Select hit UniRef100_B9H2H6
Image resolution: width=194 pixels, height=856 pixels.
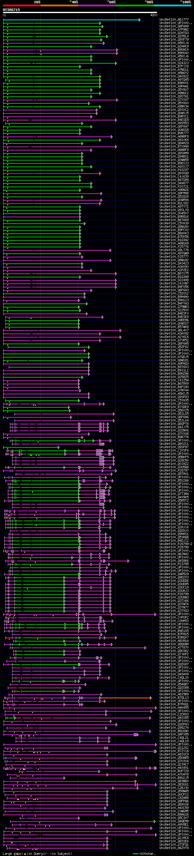[174, 373]
